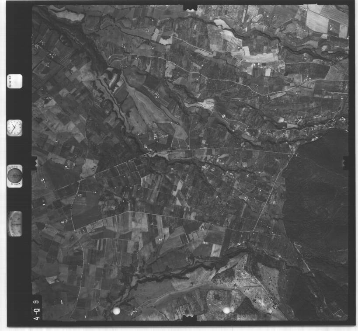The width and height of the screenshot is (358, 331).
Task: Click the bright rectangular field left of center
Action: 90,166
